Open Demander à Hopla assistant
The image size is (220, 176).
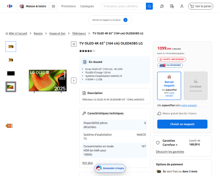[110, 168]
